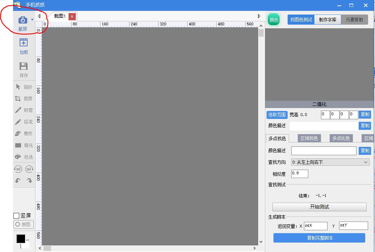The image size is (375, 252).
Task: Open the 制作字库 tab
Action: 327,20
